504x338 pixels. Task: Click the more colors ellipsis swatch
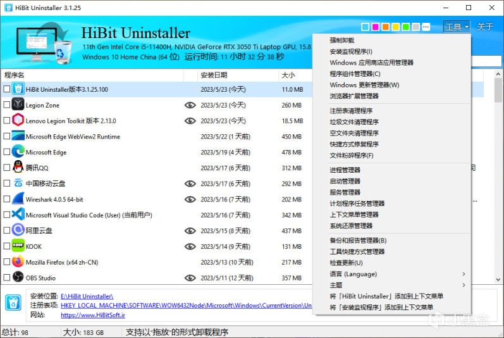pos(426,27)
